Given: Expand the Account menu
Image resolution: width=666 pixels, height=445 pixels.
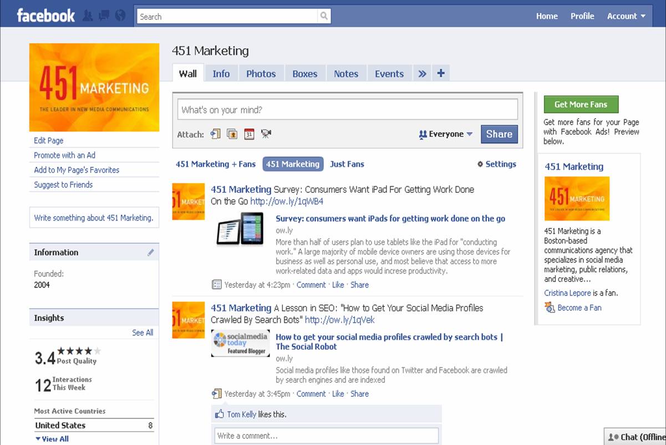Looking at the screenshot, I should point(626,16).
